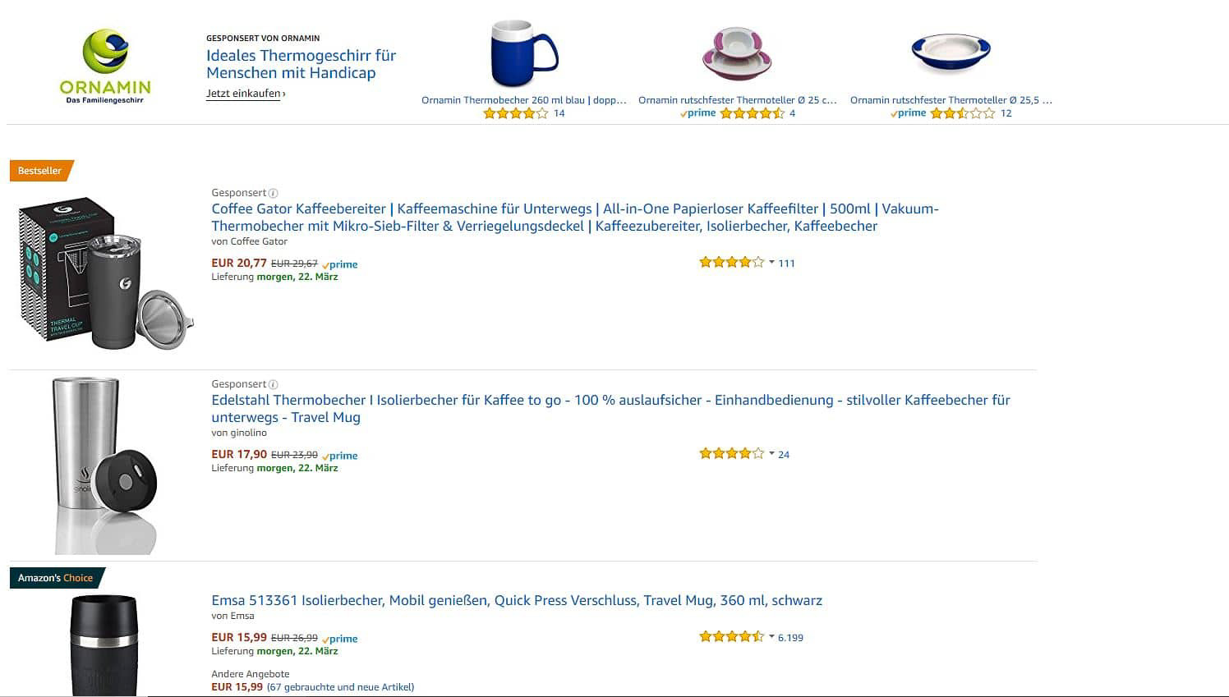Click the stainless steel ginolino mug image

click(104, 465)
